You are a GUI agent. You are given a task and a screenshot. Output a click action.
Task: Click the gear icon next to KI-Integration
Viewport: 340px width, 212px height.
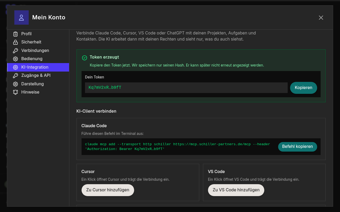click(x=16, y=67)
